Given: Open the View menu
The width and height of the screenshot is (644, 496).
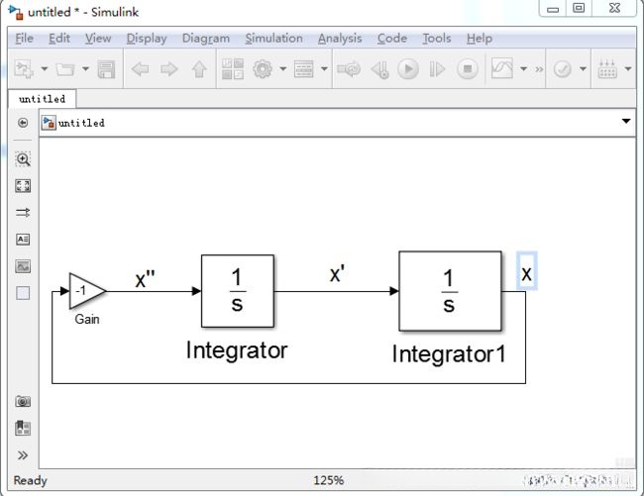Looking at the screenshot, I should [x=98, y=39].
